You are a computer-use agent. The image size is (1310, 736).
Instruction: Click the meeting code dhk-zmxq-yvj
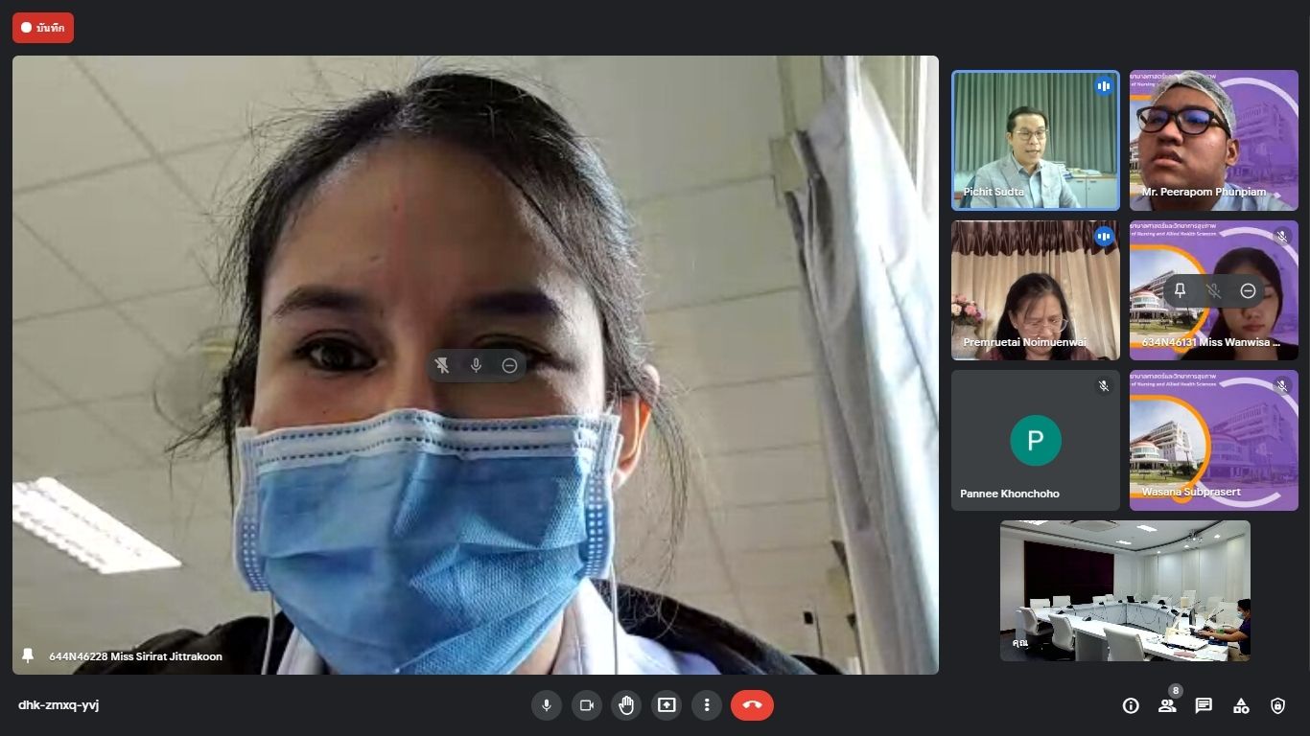point(58,705)
